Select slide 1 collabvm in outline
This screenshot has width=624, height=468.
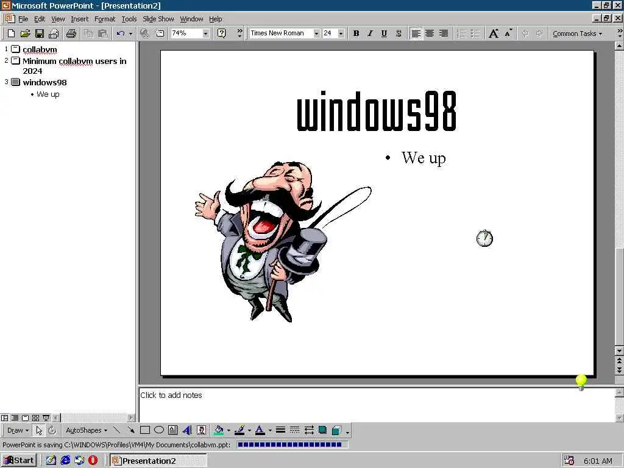(x=40, y=49)
